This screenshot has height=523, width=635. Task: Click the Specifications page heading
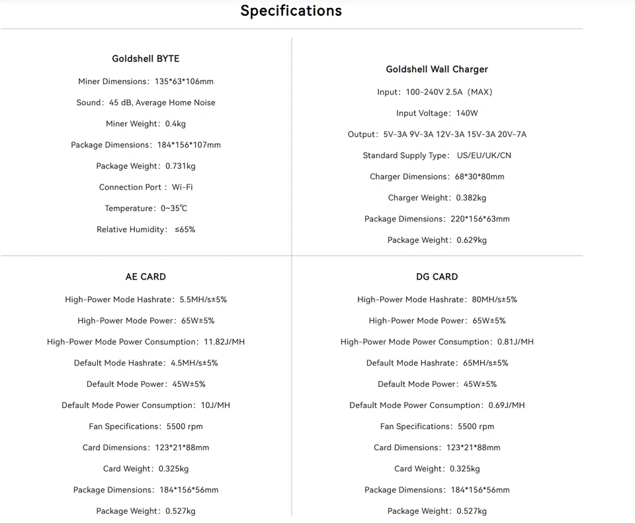coord(291,11)
